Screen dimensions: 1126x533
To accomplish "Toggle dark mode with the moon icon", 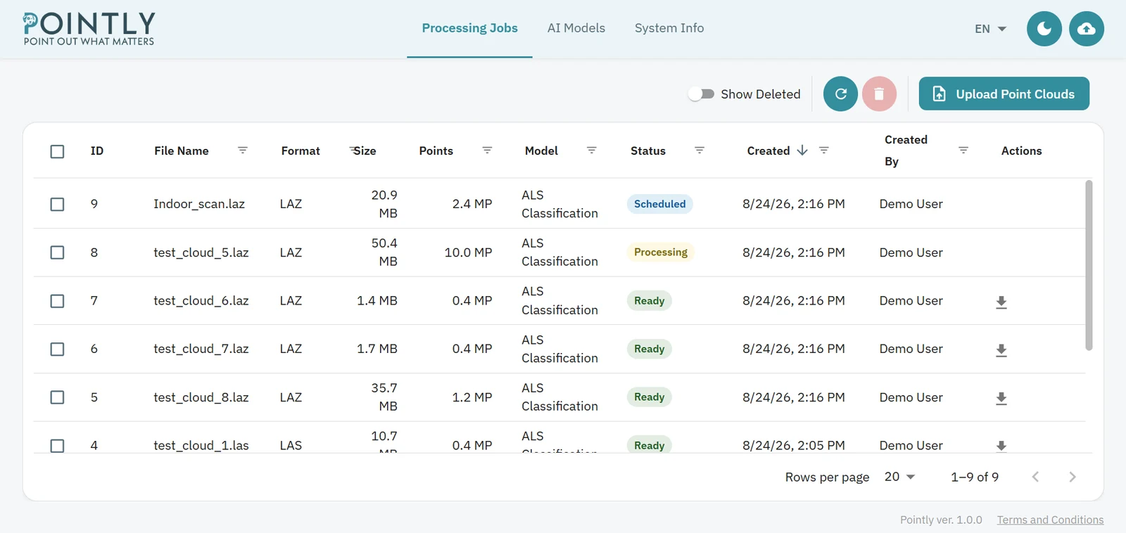I will (x=1044, y=29).
